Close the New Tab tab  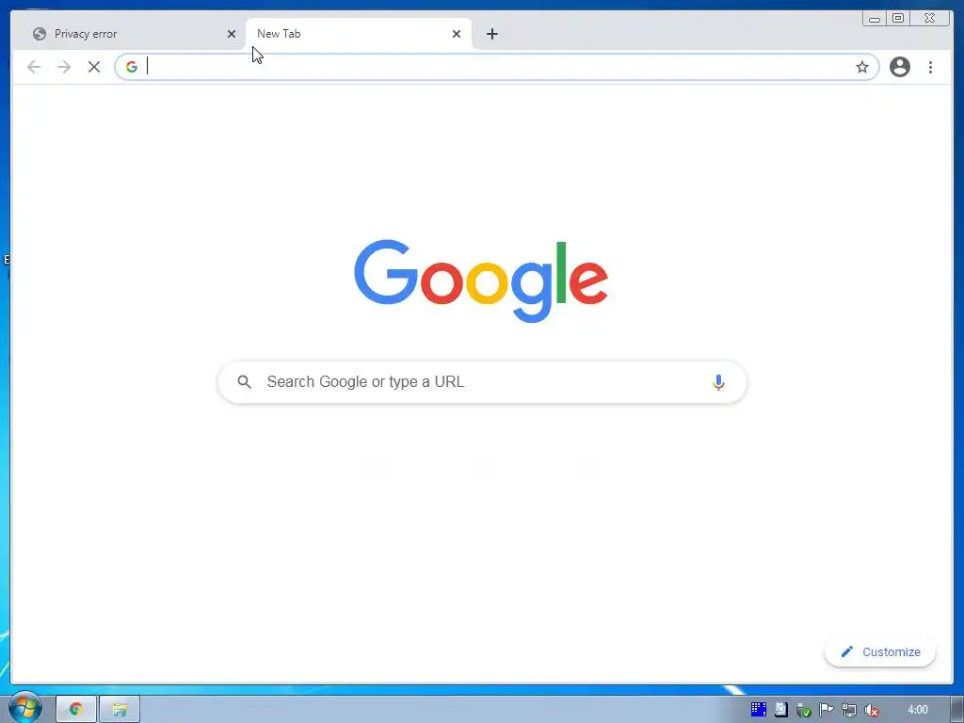click(x=457, y=34)
